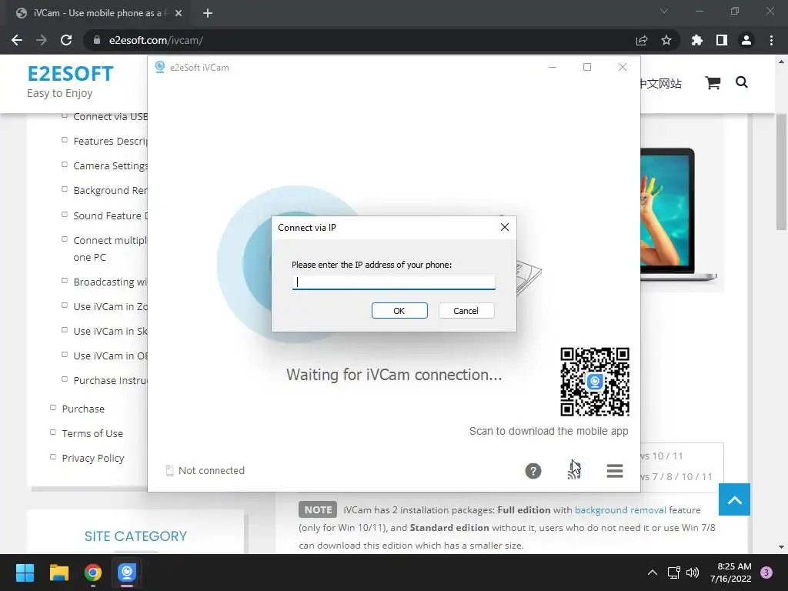View site info lock icon
Viewport: 788px width, 591px height.
point(97,40)
